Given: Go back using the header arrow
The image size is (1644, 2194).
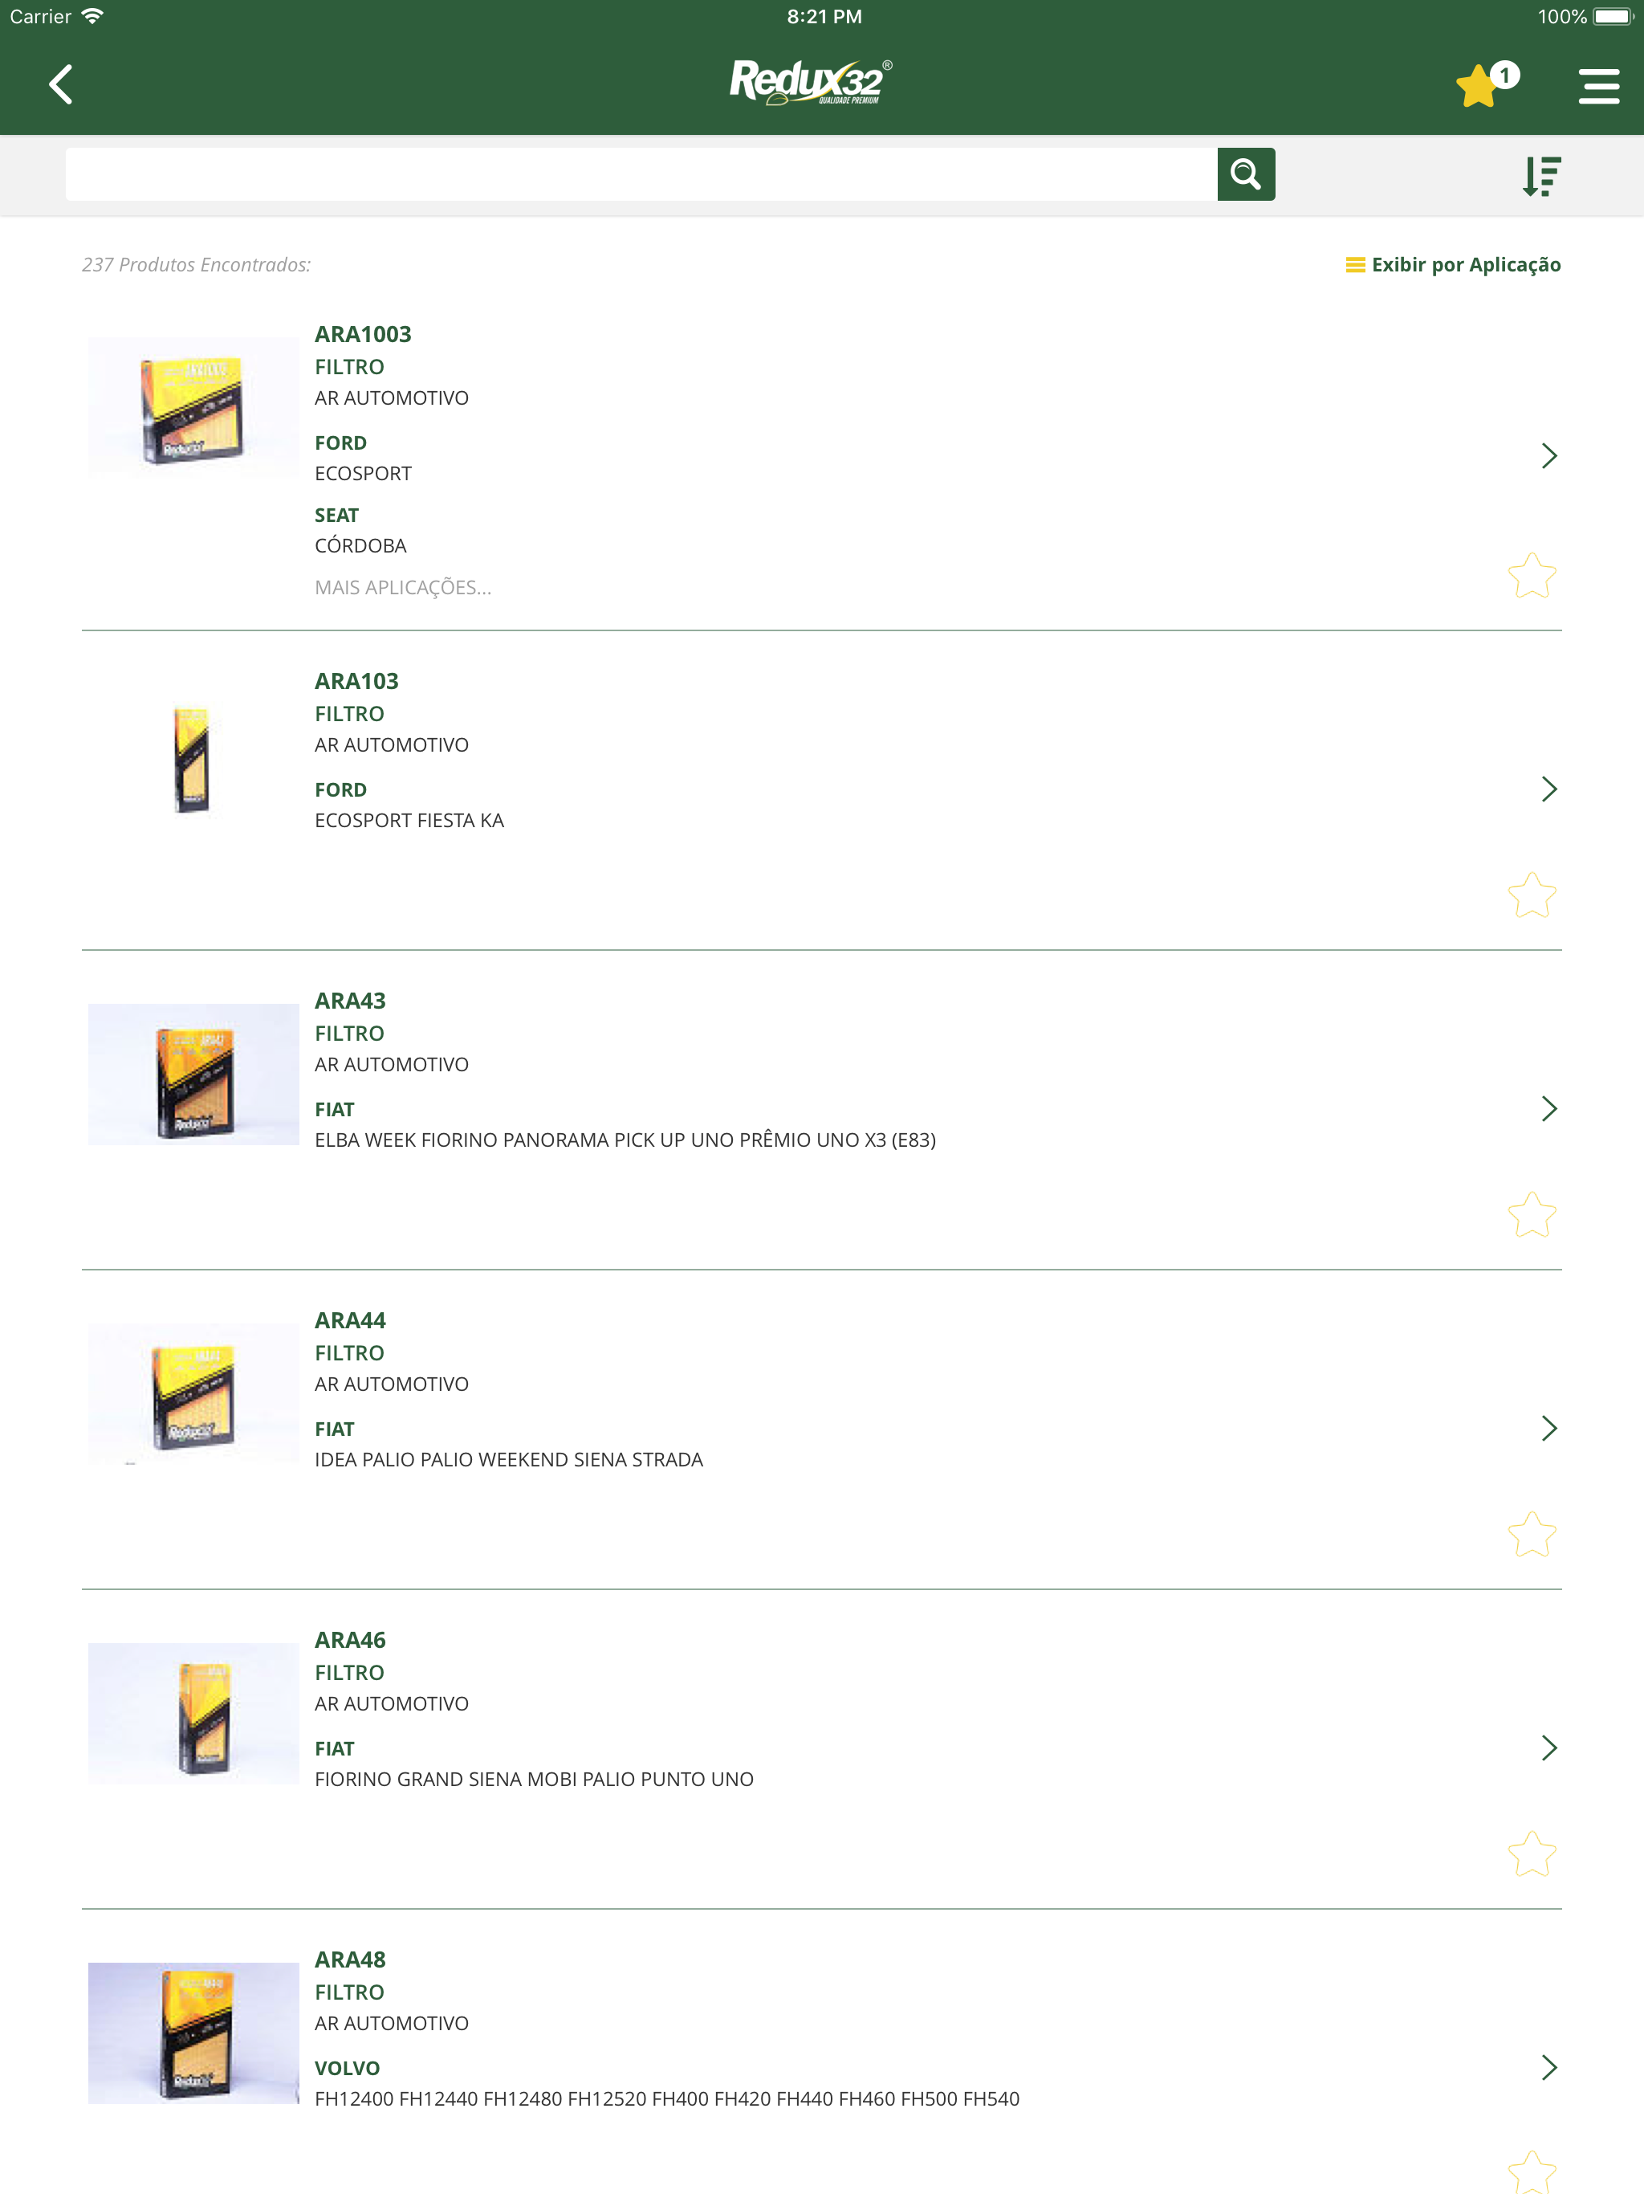Looking at the screenshot, I should (60, 84).
